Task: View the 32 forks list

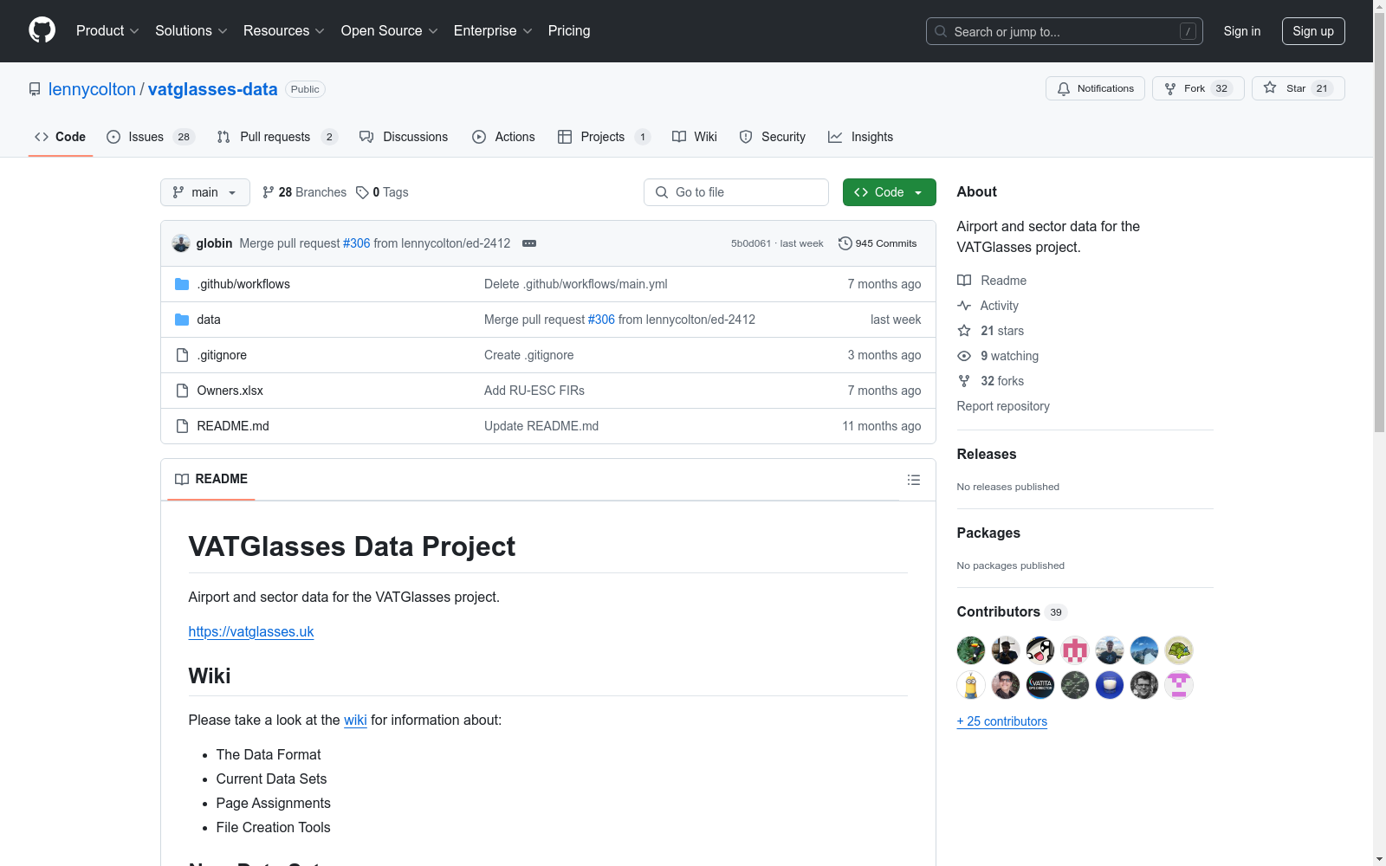Action: [x=991, y=381]
